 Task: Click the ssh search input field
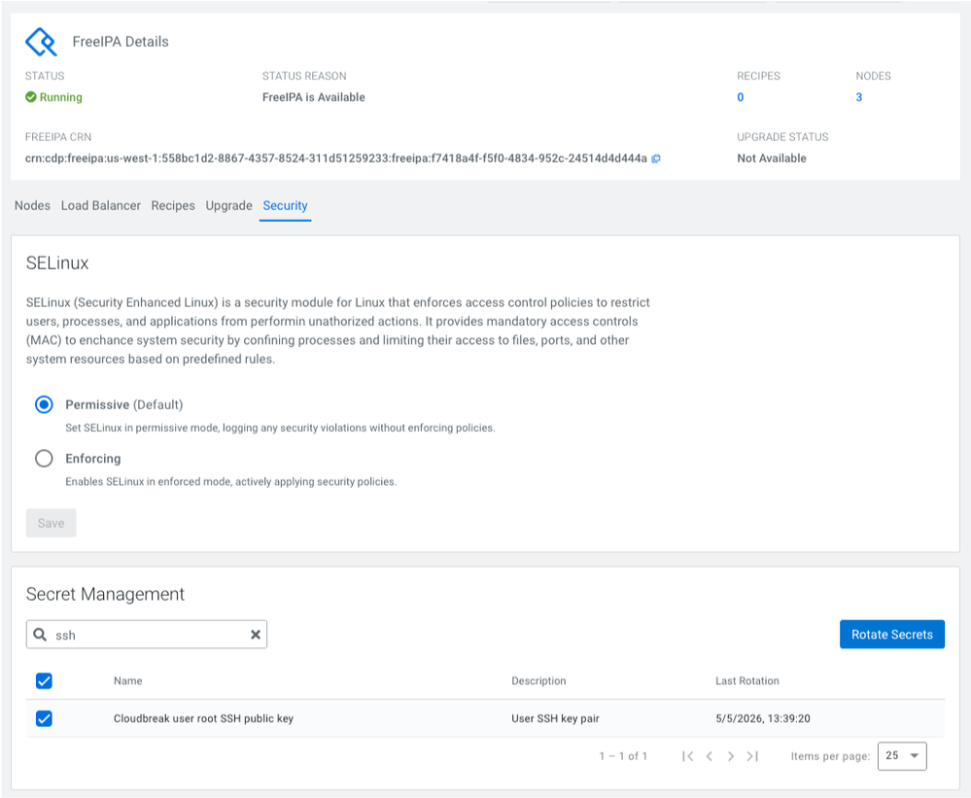tap(147, 635)
